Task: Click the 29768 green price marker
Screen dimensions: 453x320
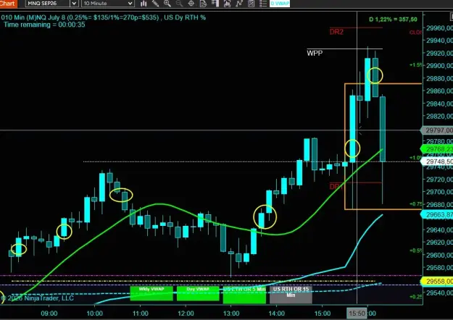Action: point(437,149)
